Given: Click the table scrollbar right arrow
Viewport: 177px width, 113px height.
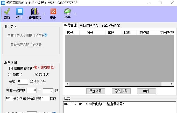Looking at the screenshot, I should point(172,84).
